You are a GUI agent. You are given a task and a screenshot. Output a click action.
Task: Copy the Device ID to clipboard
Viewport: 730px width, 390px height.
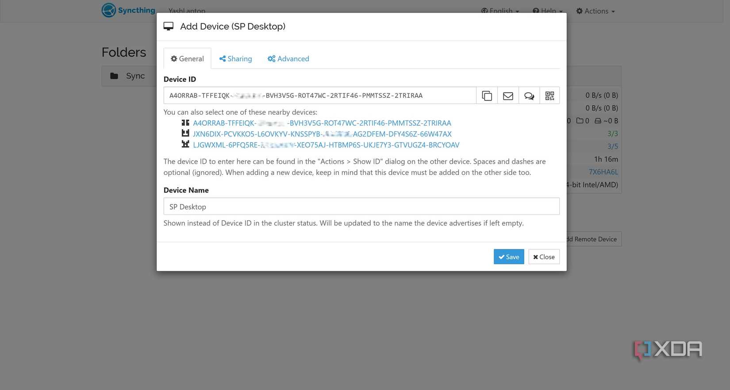point(487,96)
